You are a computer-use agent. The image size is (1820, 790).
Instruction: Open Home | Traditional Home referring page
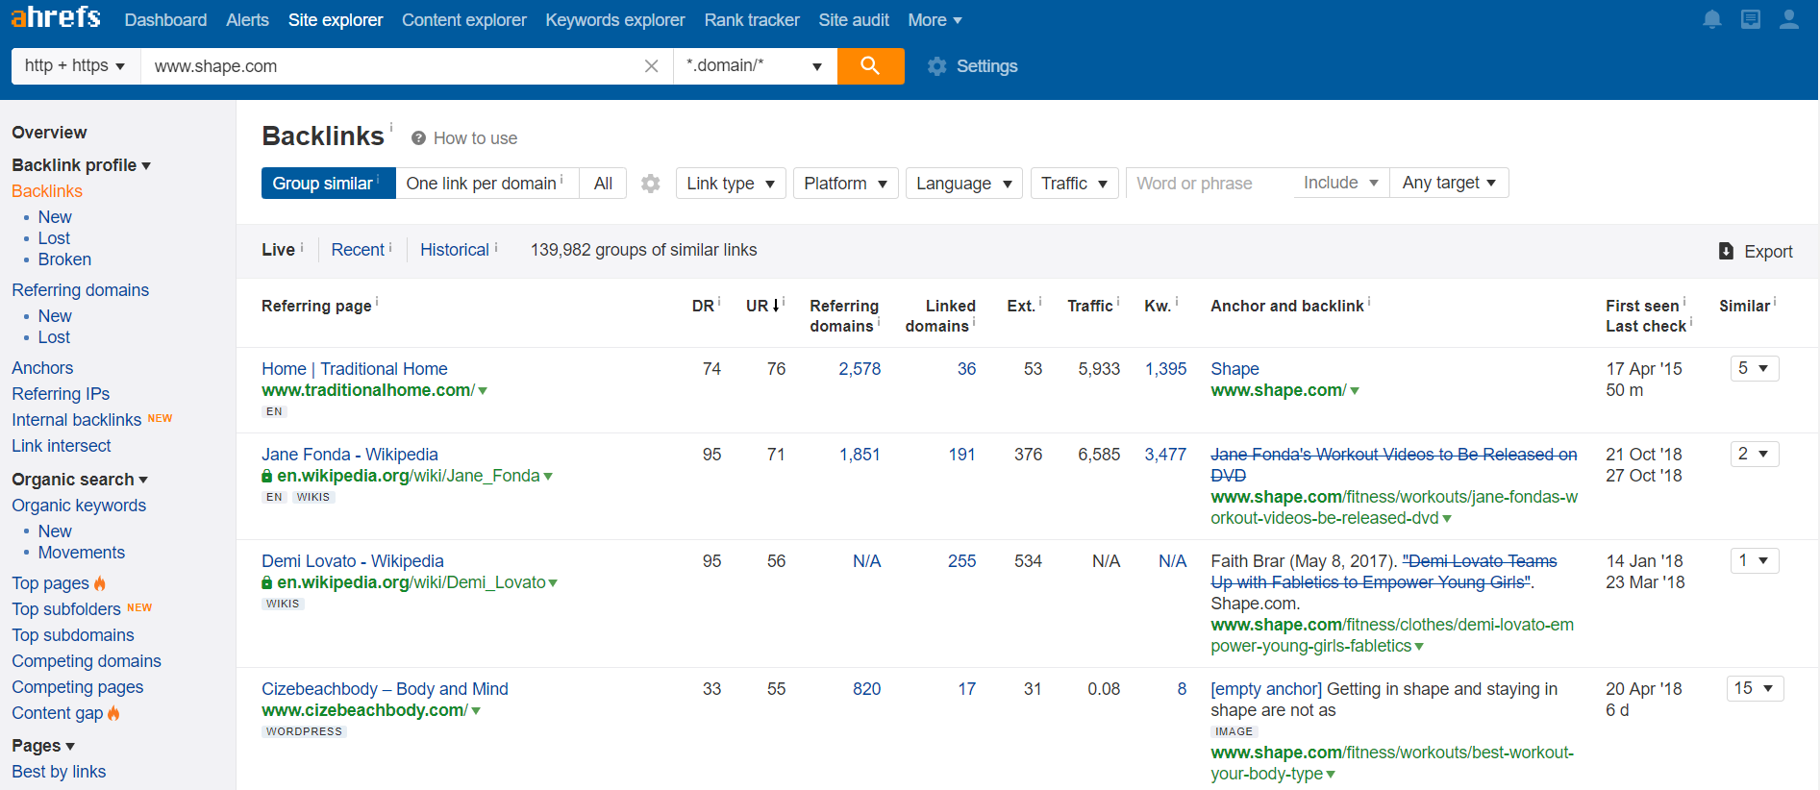[355, 369]
